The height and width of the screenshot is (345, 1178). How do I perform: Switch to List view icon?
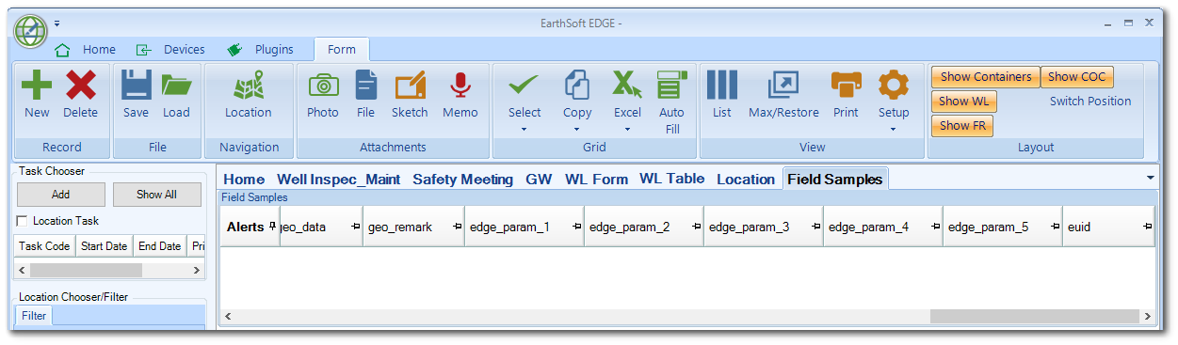click(722, 86)
